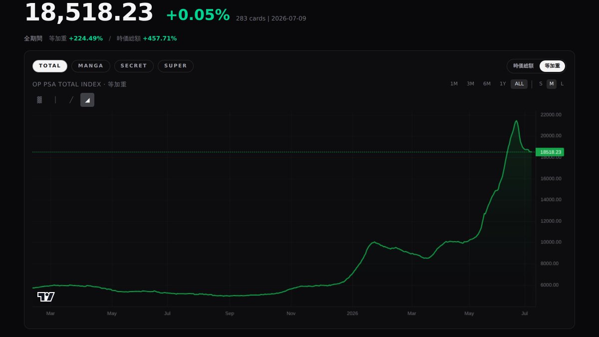Click the index value 18,518.23 heading
The image size is (599, 337).
[89, 12]
